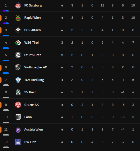The width and height of the screenshot is (140, 151).
Task: Click the orange marker beside Rapid Wien
Action: 1,18
